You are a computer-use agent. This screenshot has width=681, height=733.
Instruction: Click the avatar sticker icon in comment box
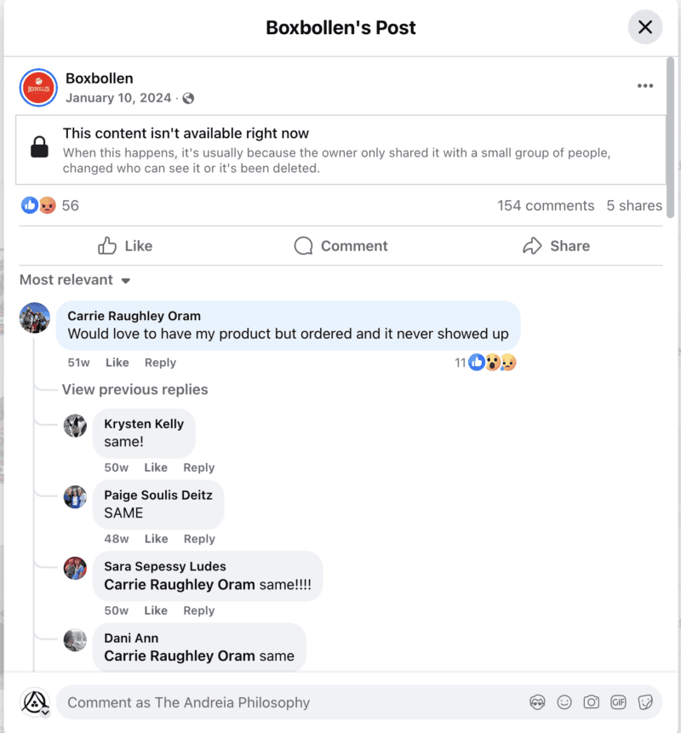(537, 702)
